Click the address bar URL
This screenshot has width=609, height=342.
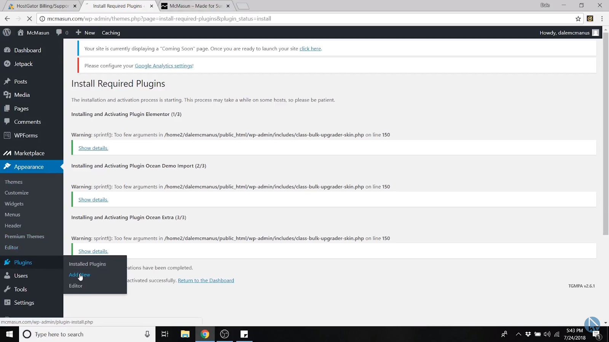159,19
